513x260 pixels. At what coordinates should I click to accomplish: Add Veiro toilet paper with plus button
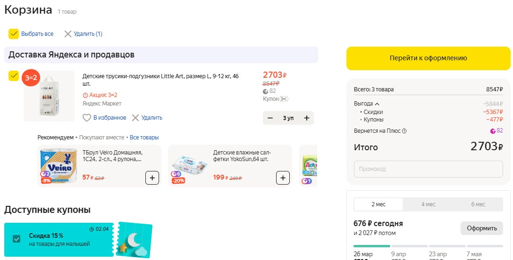tap(152, 178)
